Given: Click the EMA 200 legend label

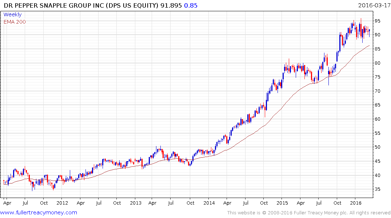Looking at the screenshot, I should [15, 22].
